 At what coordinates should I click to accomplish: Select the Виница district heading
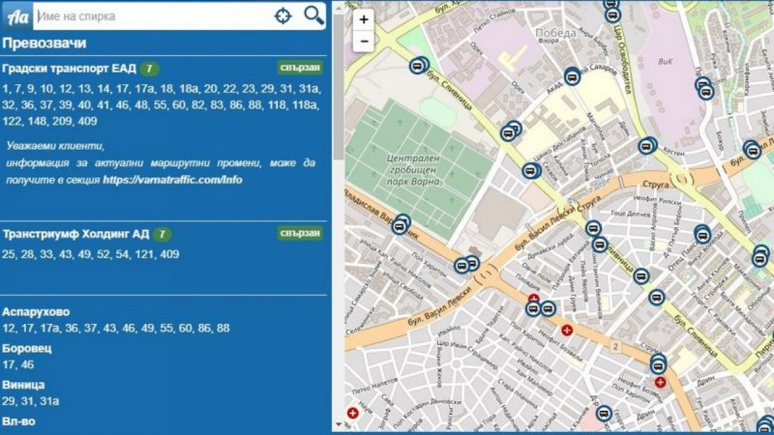pos(24,384)
